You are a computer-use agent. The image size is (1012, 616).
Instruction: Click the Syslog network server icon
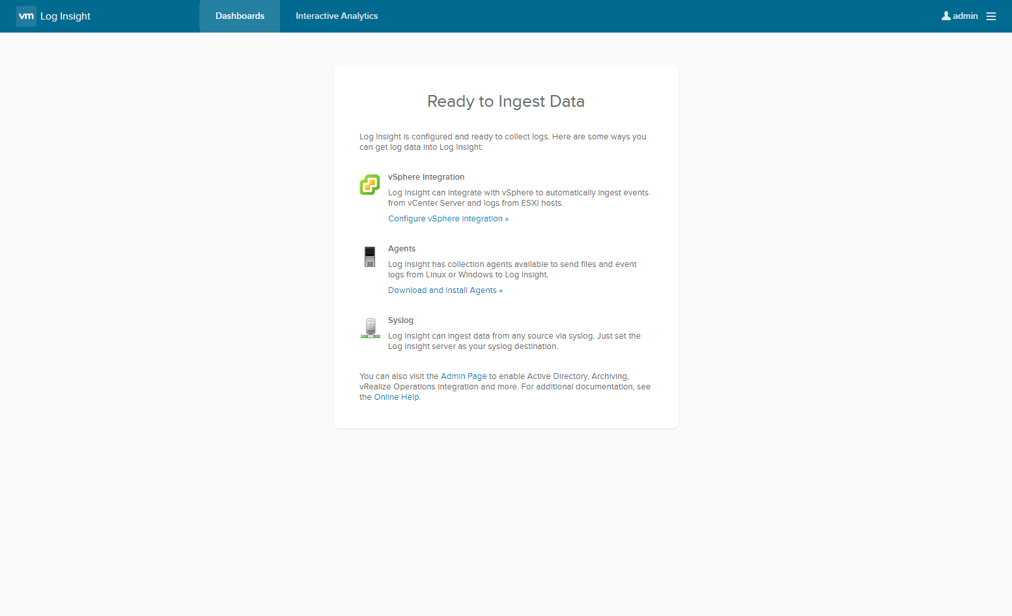tap(370, 328)
